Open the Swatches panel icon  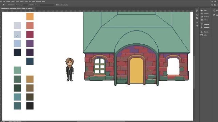pyautogui.click(x=202, y=14)
